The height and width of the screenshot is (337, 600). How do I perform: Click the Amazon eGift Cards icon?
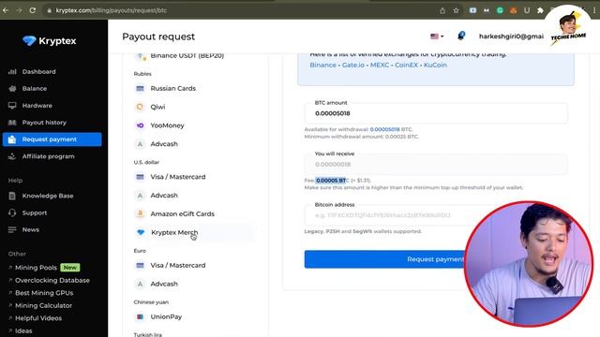click(140, 213)
